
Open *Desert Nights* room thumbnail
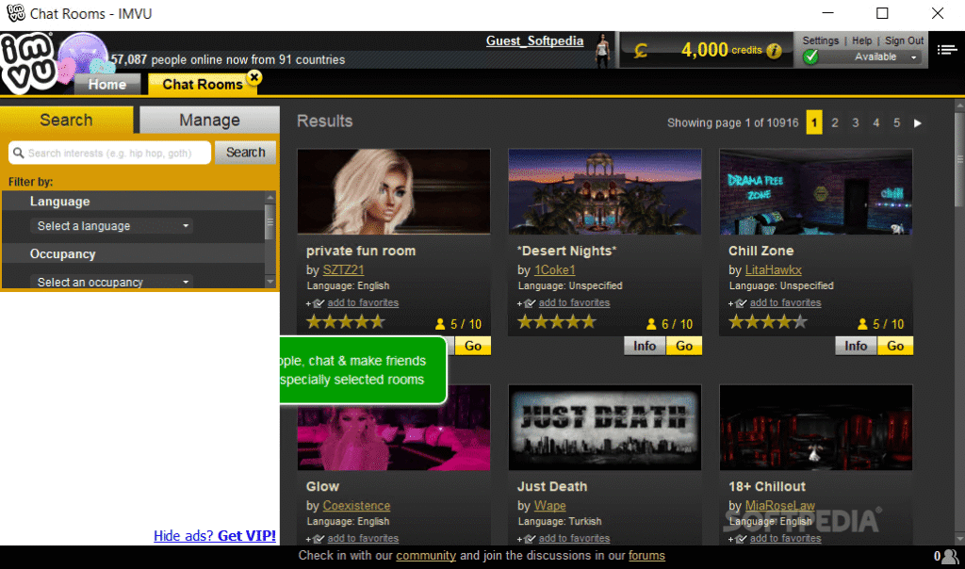(x=605, y=191)
